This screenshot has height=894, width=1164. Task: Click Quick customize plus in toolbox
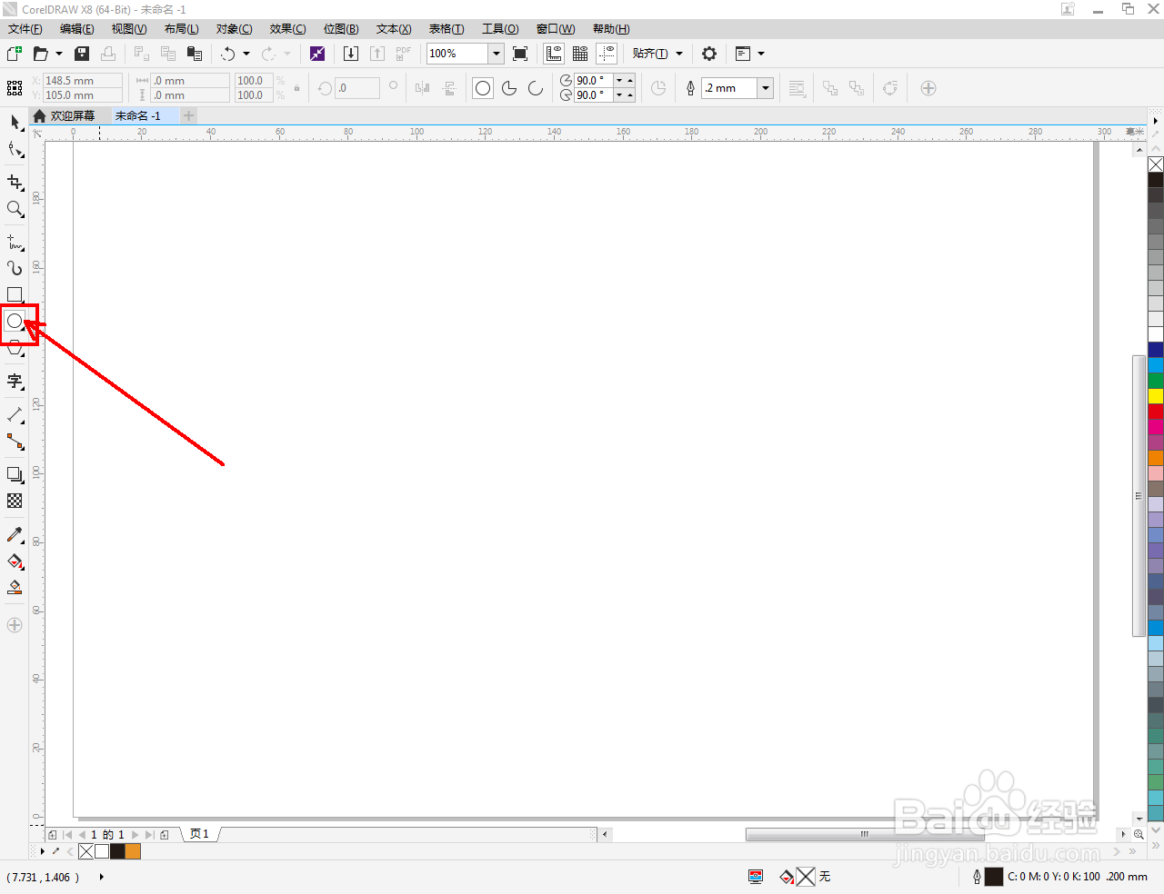[x=15, y=625]
